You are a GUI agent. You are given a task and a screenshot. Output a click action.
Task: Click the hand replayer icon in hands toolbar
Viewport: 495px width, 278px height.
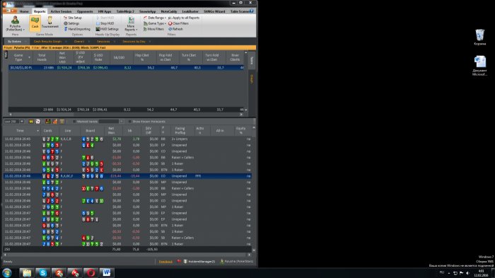click(x=37, y=121)
